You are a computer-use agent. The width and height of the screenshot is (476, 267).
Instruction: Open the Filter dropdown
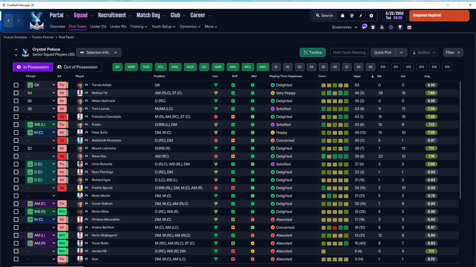pos(453,52)
